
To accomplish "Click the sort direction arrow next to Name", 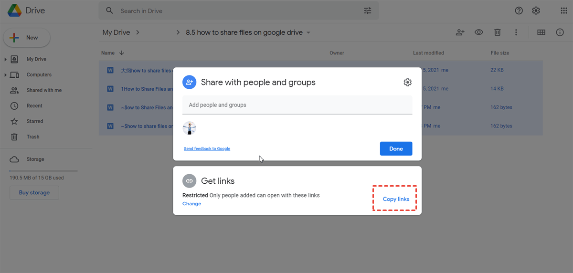I will [121, 53].
